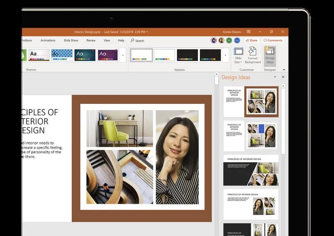Expand the Variants gallery dropdown
Image resolution: width=334 pixels, height=236 pixels.
point(225,55)
